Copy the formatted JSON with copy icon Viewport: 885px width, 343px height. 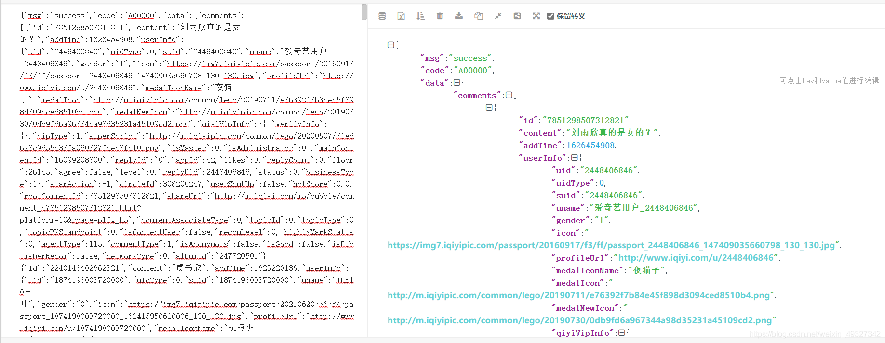[x=479, y=16]
